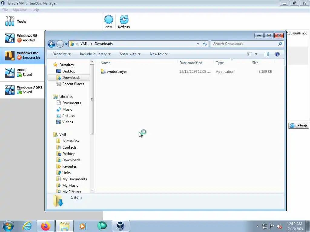Open the Windows Start menu
The height and width of the screenshot is (232, 310).
tap(8, 226)
